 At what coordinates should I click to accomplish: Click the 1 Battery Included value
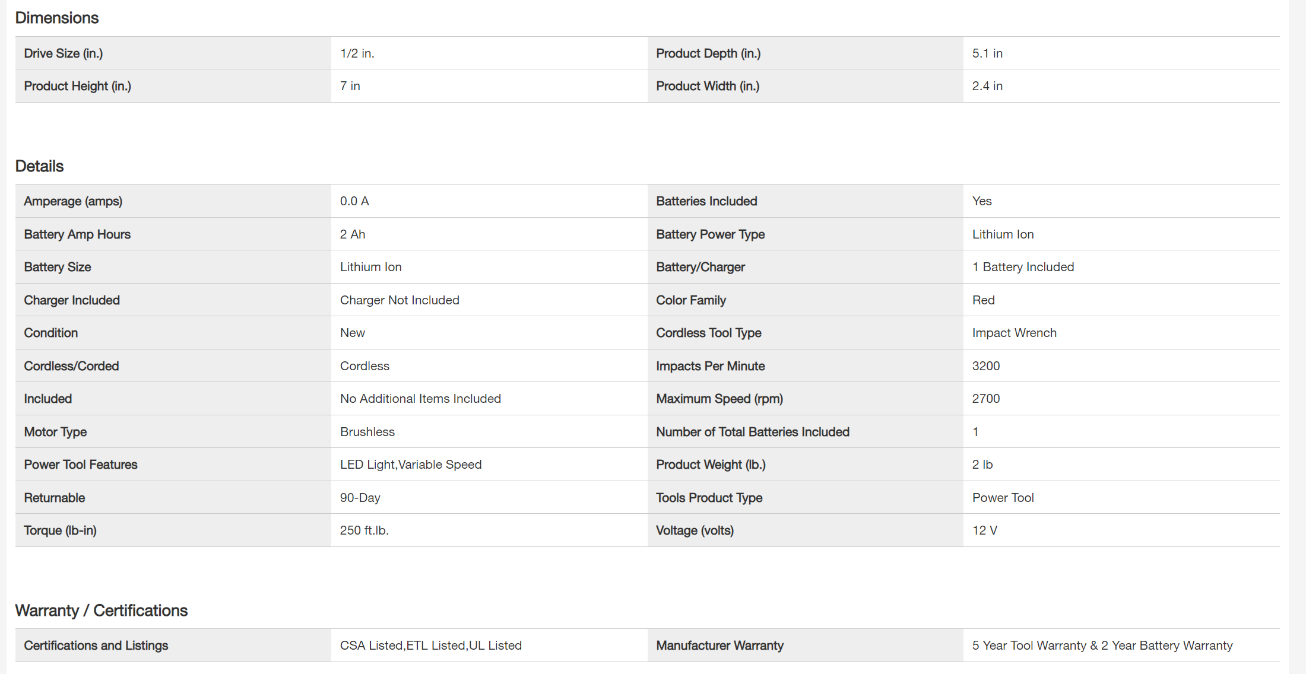click(x=1023, y=267)
